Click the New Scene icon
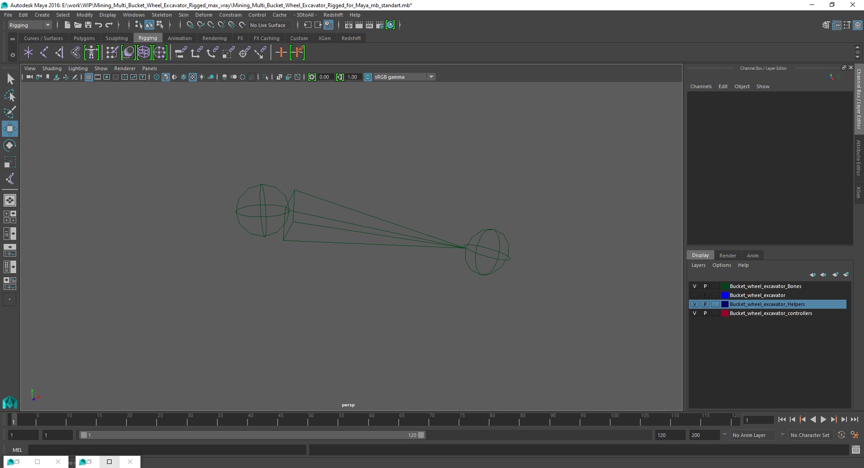The width and height of the screenshot is (864, 468). 67,25
